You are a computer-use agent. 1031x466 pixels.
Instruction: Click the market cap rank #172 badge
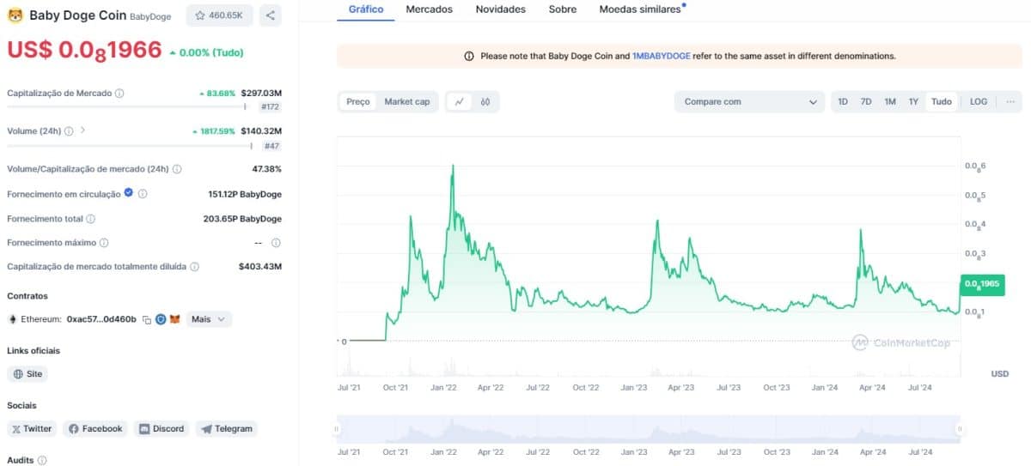click(271, 107)
